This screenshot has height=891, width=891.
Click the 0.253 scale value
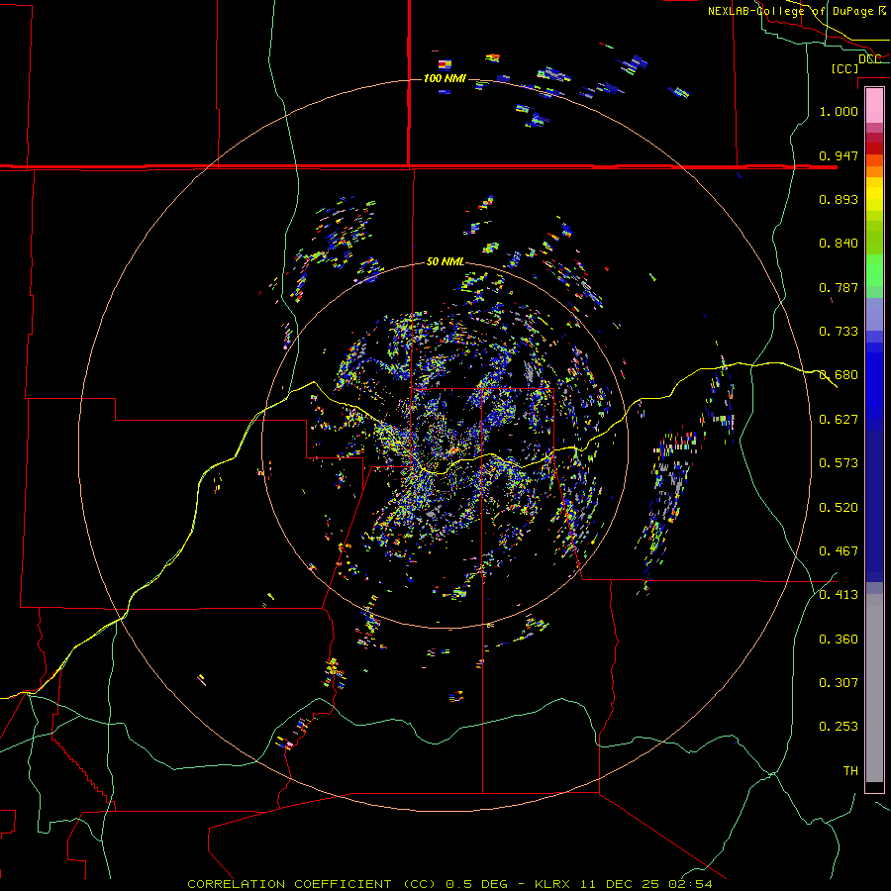(x=839, y=727)
